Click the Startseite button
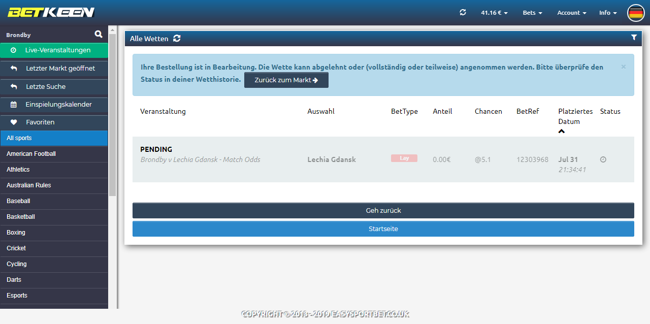 [383, 229]
